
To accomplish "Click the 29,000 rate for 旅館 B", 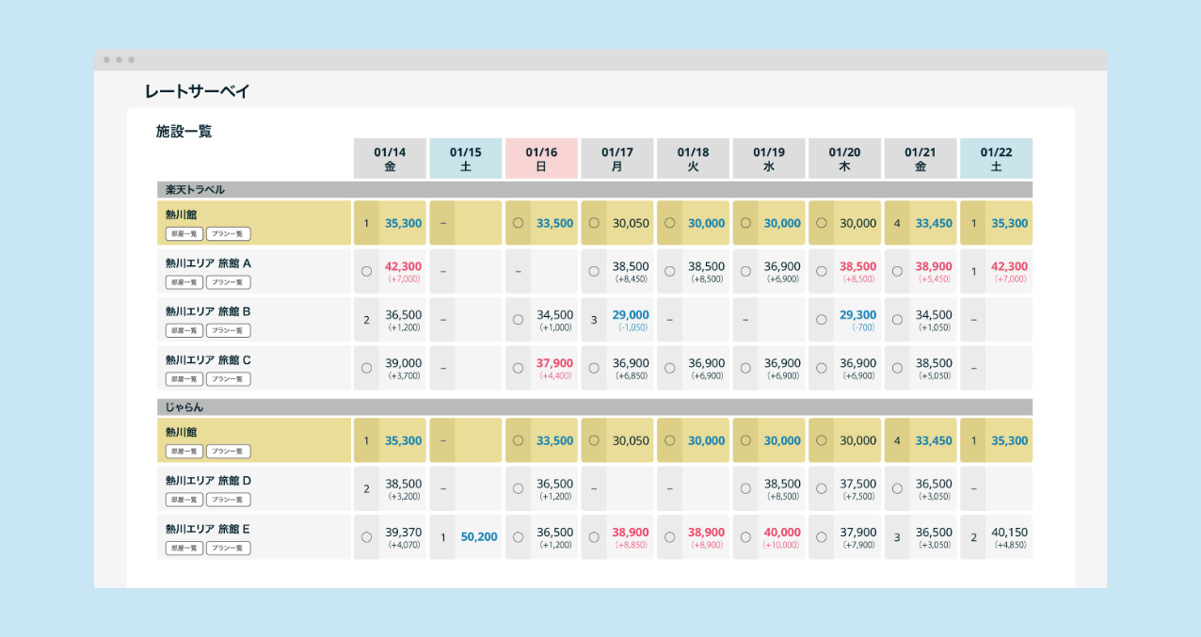I will click(631, 315).
